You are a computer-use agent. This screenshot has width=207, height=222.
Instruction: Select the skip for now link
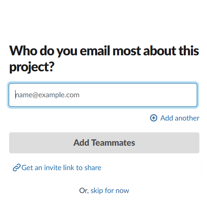pos(110,191)
